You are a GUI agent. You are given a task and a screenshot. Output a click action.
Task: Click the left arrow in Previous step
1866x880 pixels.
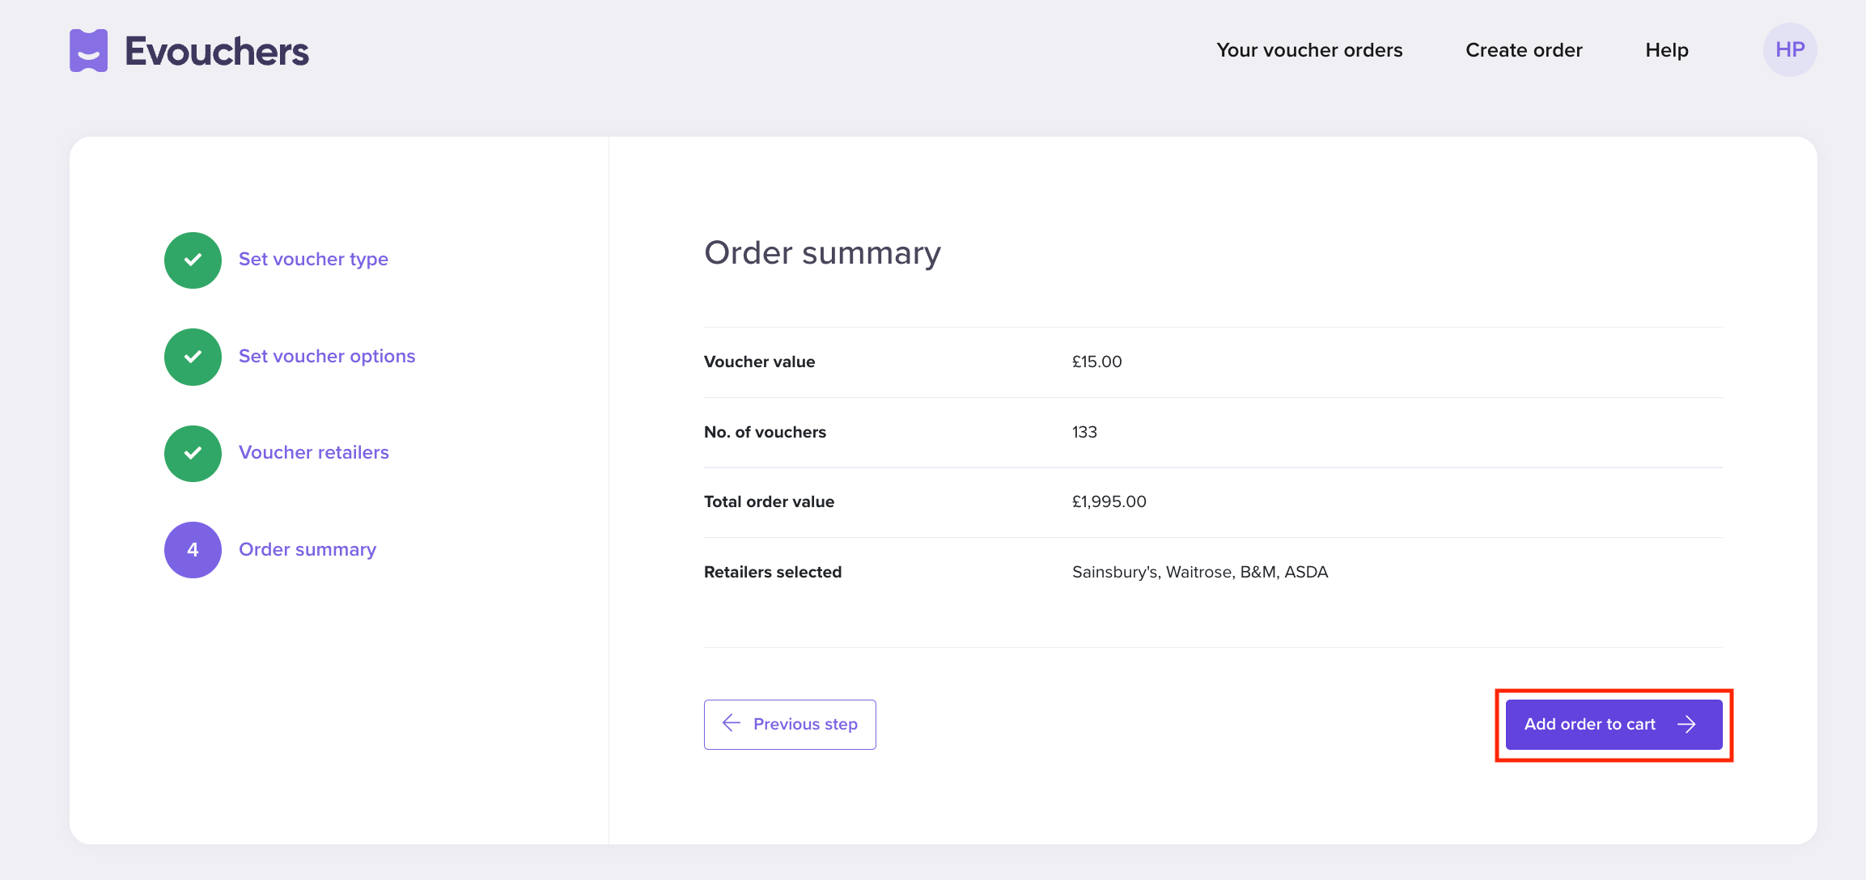tap(731, 724)
